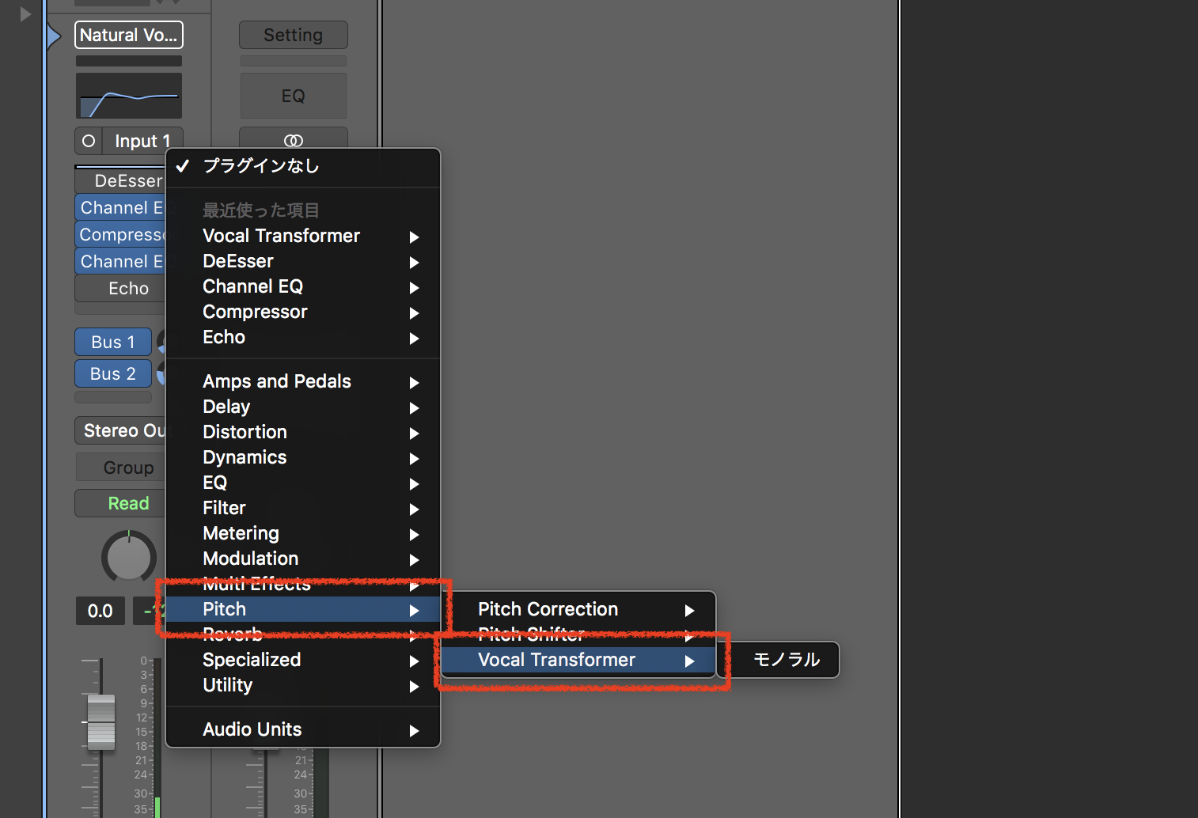
Task: Open recent Channel EQ menu entry
Action: coord(303,286)
